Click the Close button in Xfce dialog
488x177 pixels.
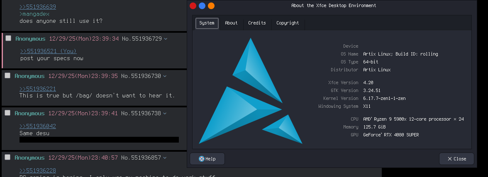click(x=456, y=159)
